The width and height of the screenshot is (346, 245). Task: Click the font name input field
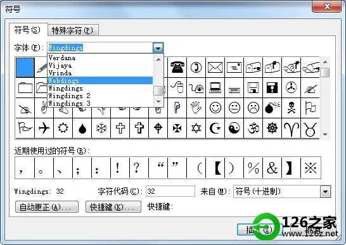(100, 47)
